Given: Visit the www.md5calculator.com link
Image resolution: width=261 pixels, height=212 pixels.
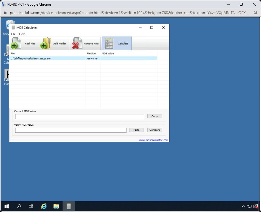Looking at the screenshot, I should 153,140.
